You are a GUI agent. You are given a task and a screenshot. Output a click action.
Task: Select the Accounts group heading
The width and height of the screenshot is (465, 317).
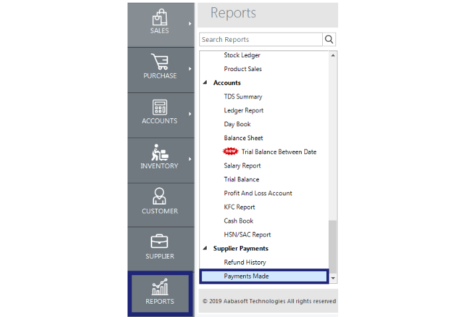[227, 83]
